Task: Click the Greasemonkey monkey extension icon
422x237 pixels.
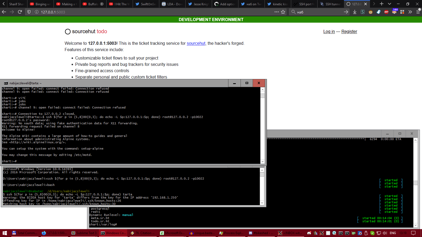Action: tap(371, 12)
